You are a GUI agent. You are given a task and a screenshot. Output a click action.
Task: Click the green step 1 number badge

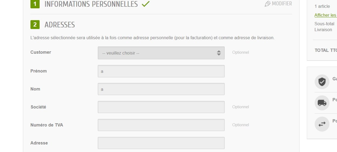tap(35, 4)
